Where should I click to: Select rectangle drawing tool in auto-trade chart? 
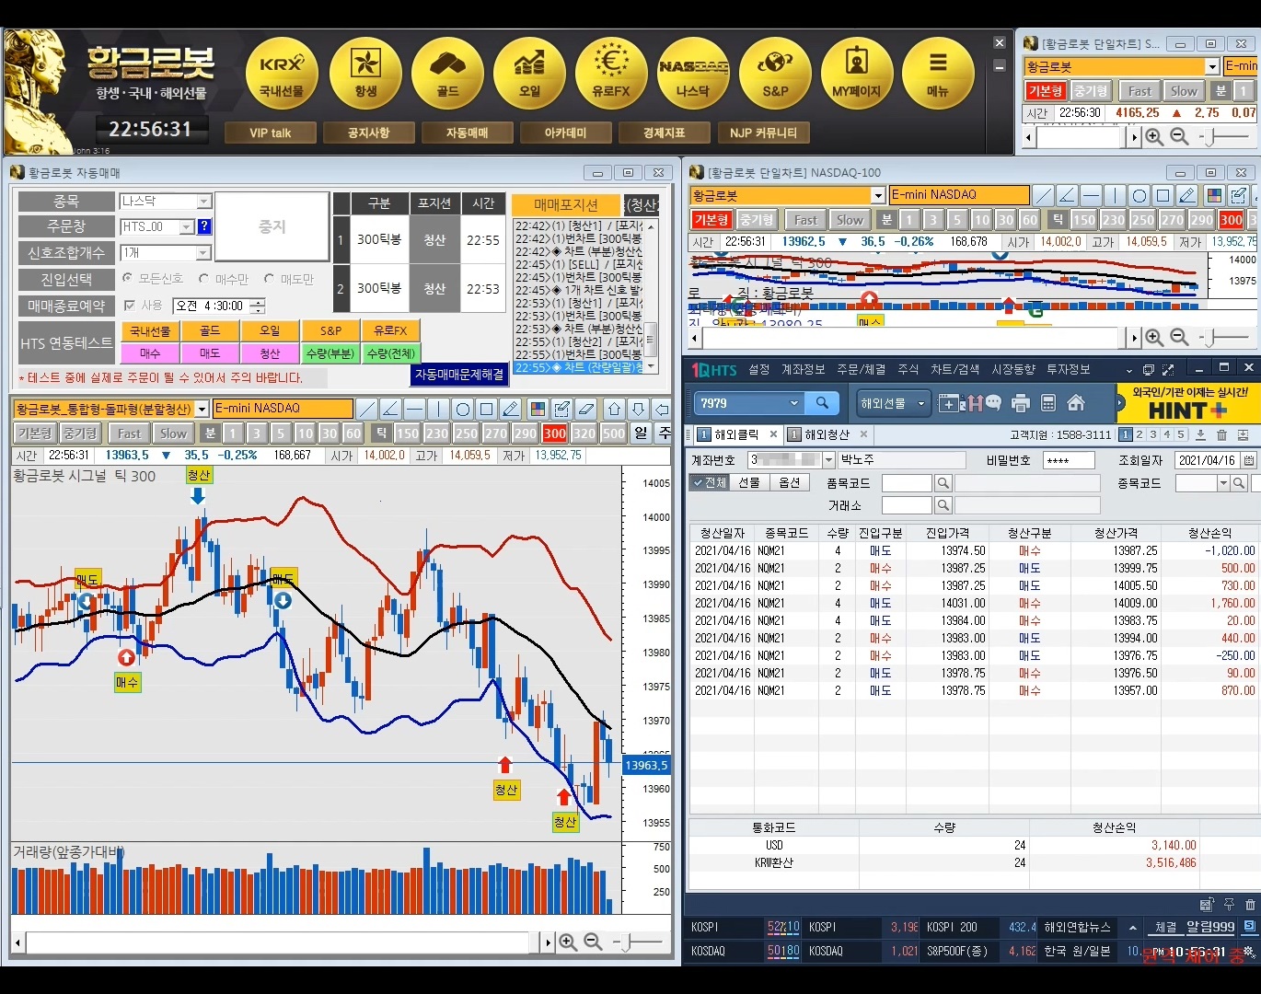(486, 409)
